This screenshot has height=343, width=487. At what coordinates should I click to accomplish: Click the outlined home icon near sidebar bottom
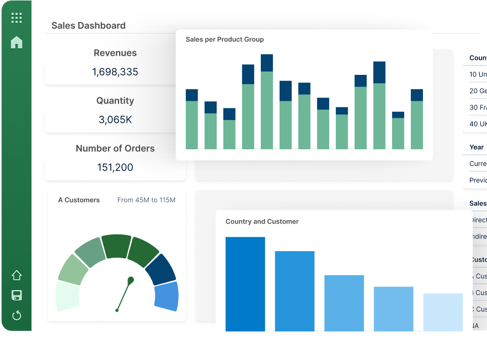click(17, 275)
